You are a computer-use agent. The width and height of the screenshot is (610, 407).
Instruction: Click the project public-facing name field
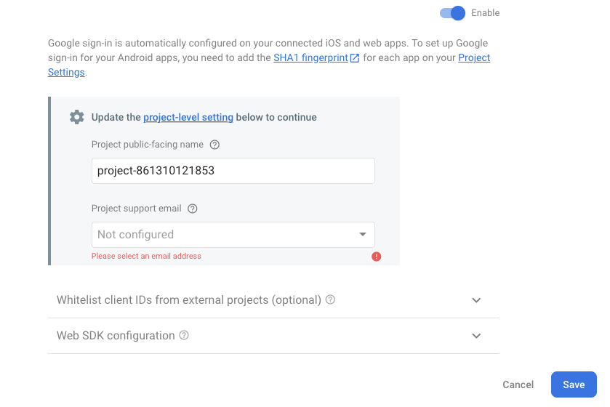(233, 171)
